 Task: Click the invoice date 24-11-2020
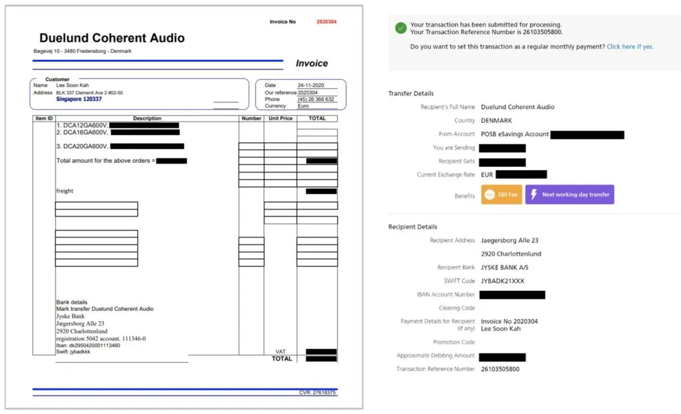point(311,86)
